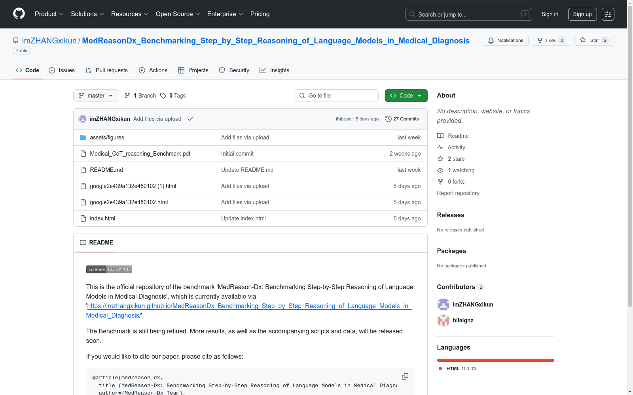
Task: Fork this repository
Action: point(552,40)
